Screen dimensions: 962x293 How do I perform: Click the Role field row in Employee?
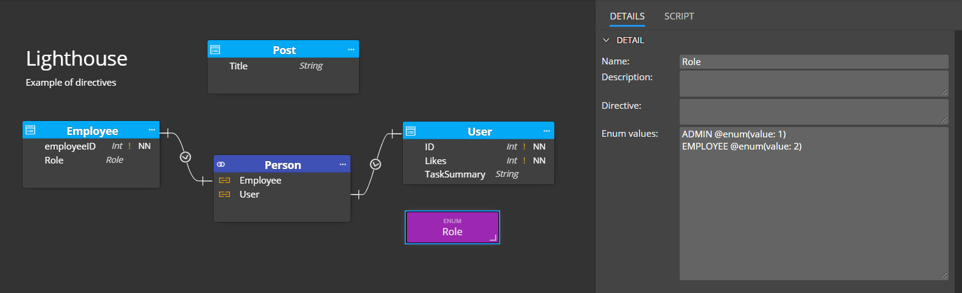pos(91,160)
